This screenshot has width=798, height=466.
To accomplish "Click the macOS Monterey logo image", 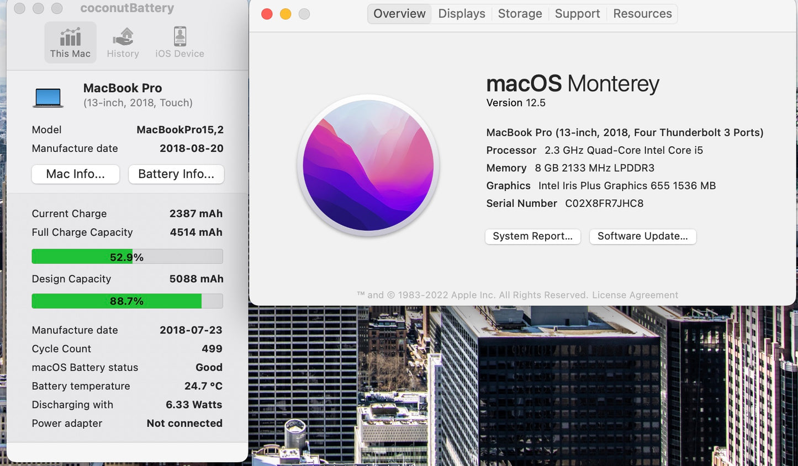I will pyautogui.click(x=368, y=165).
